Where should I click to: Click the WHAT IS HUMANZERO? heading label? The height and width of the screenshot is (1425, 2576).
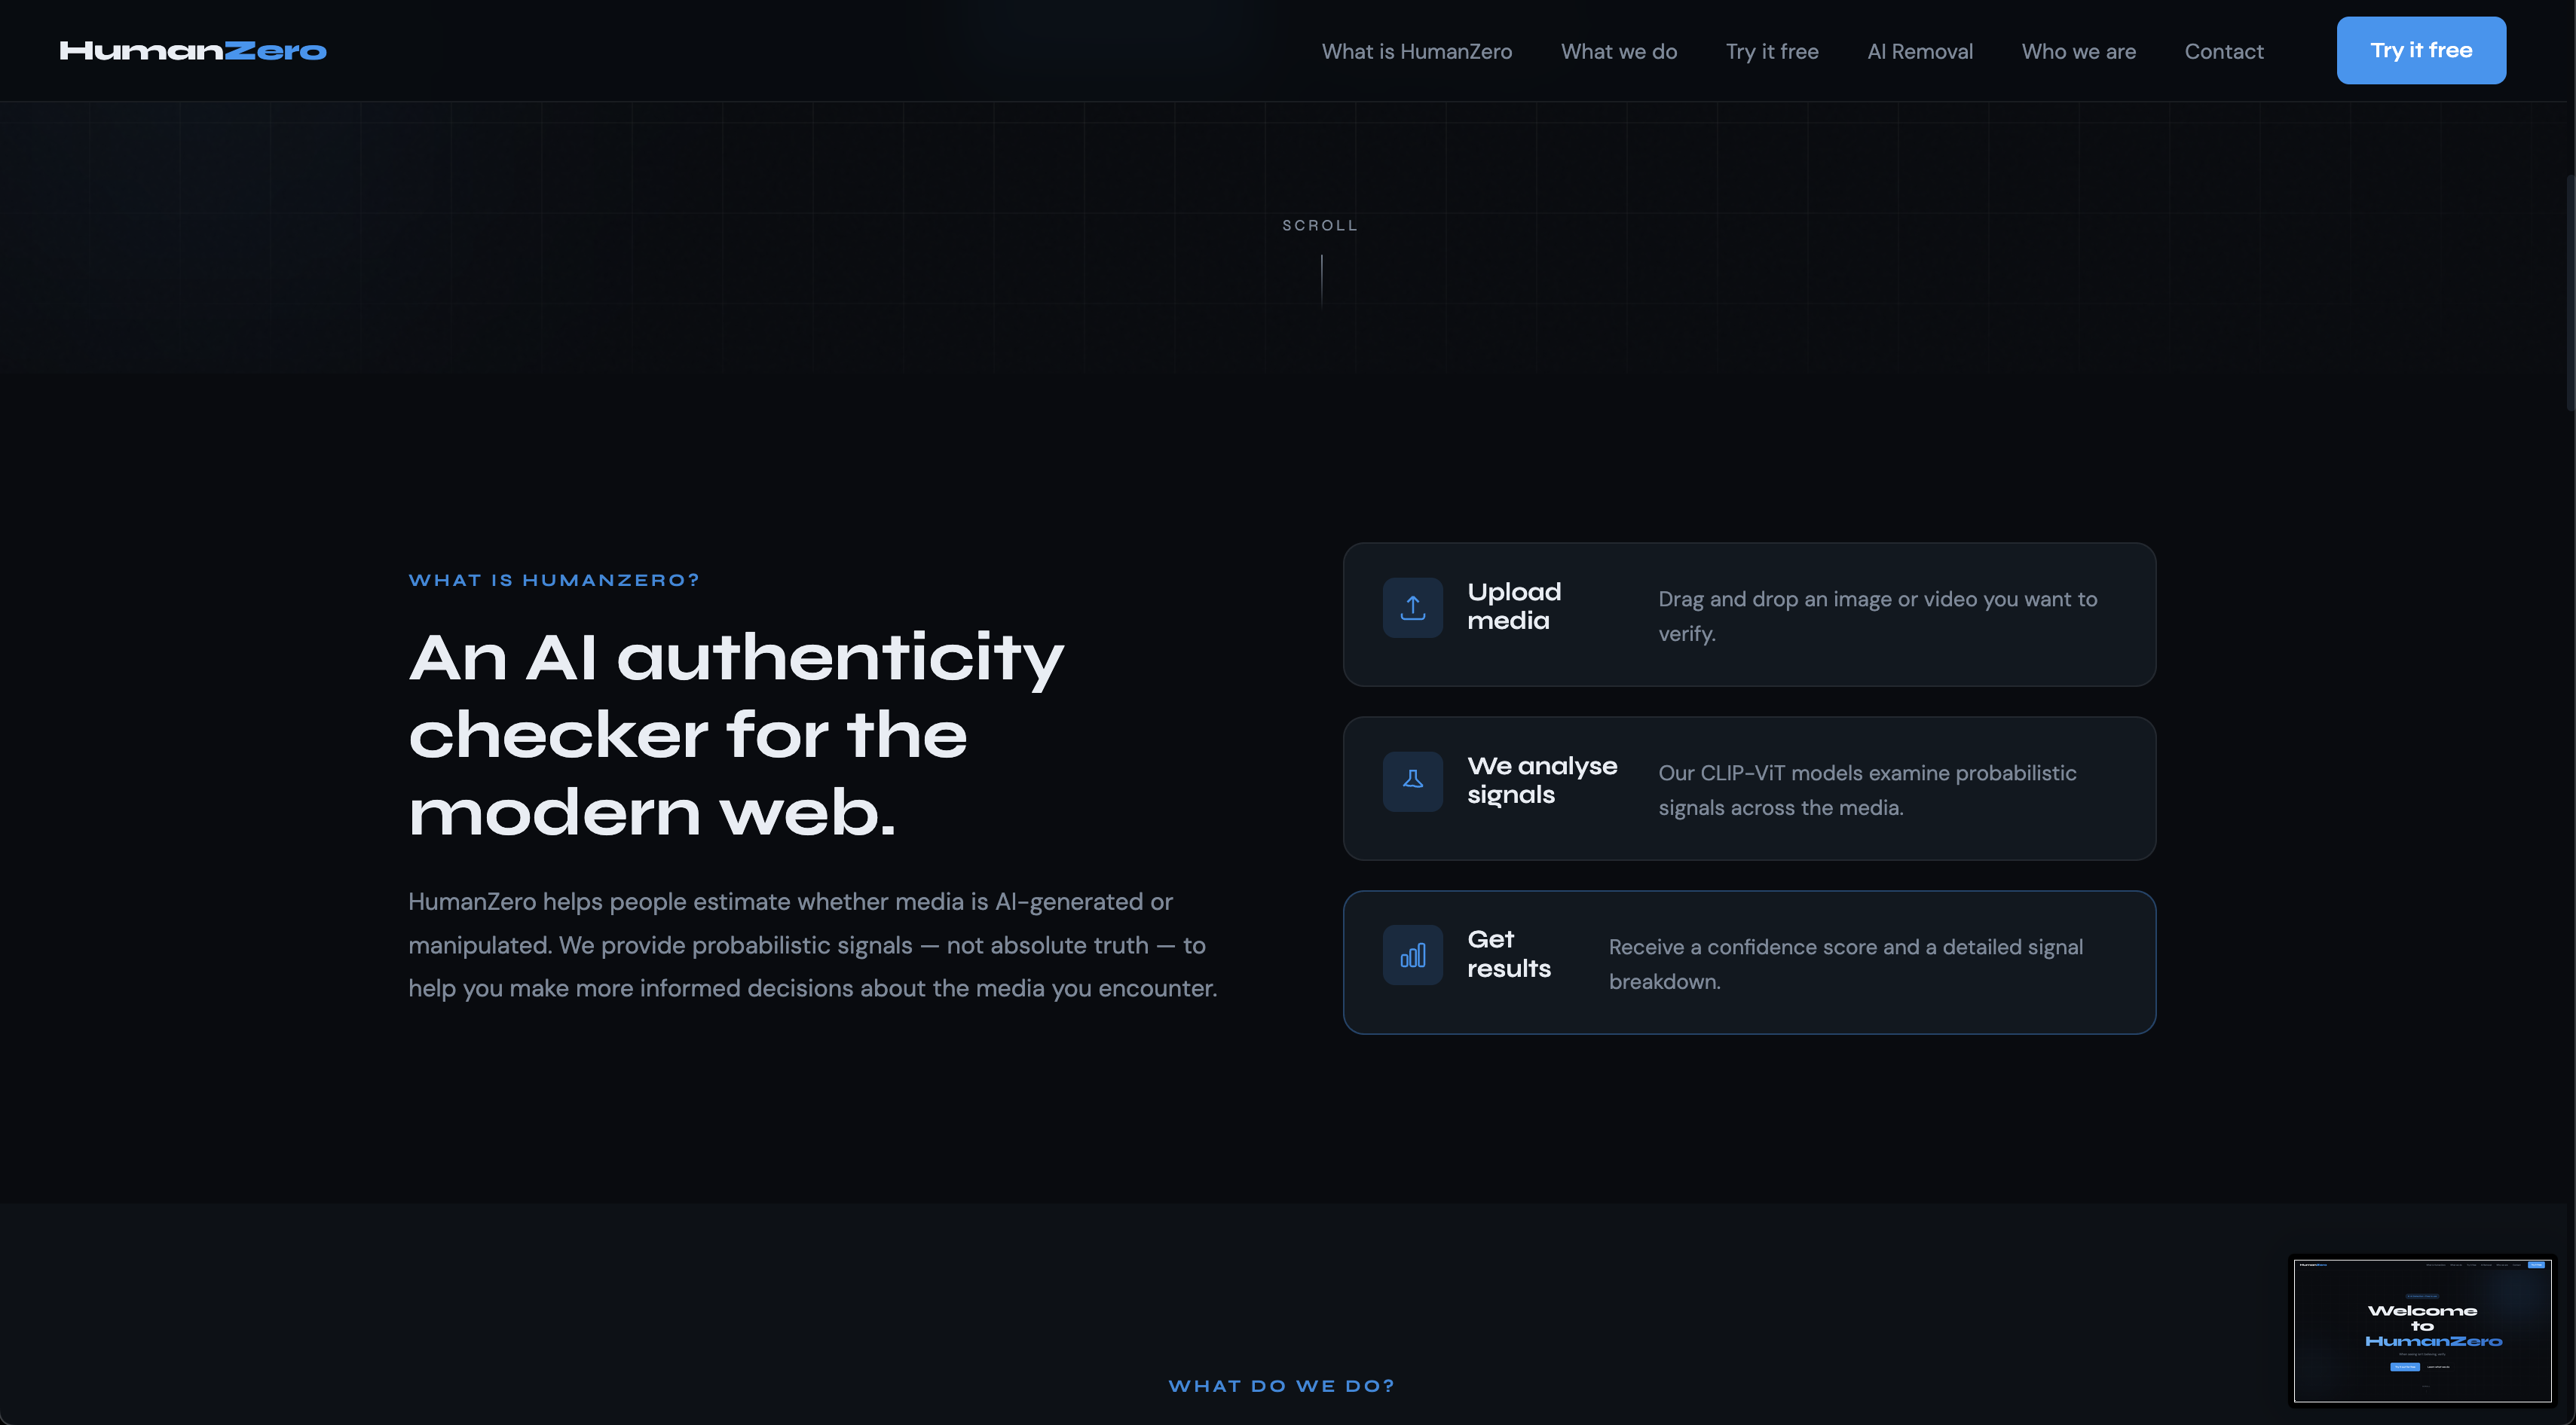pyautogui.click(x=554, y=581)
